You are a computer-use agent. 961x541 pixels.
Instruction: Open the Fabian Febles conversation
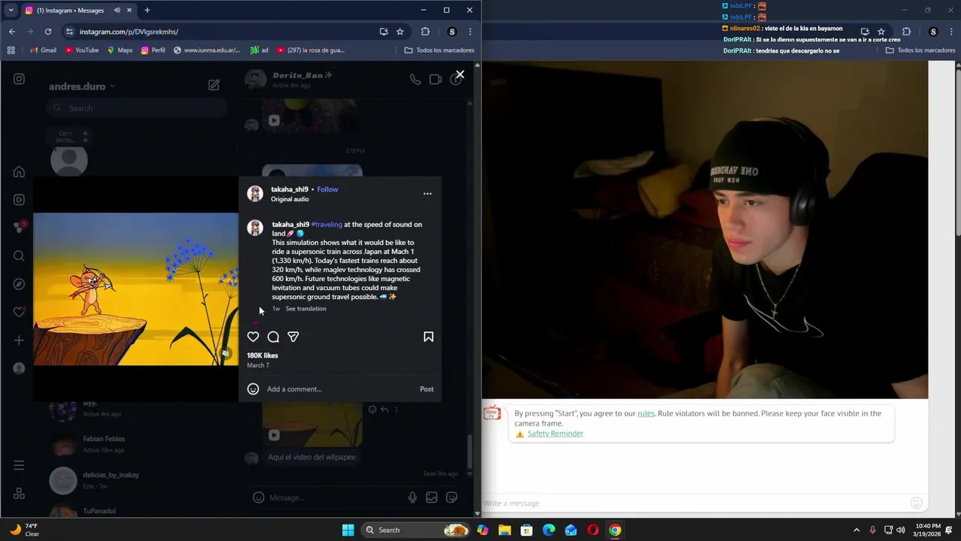point(135,444)
